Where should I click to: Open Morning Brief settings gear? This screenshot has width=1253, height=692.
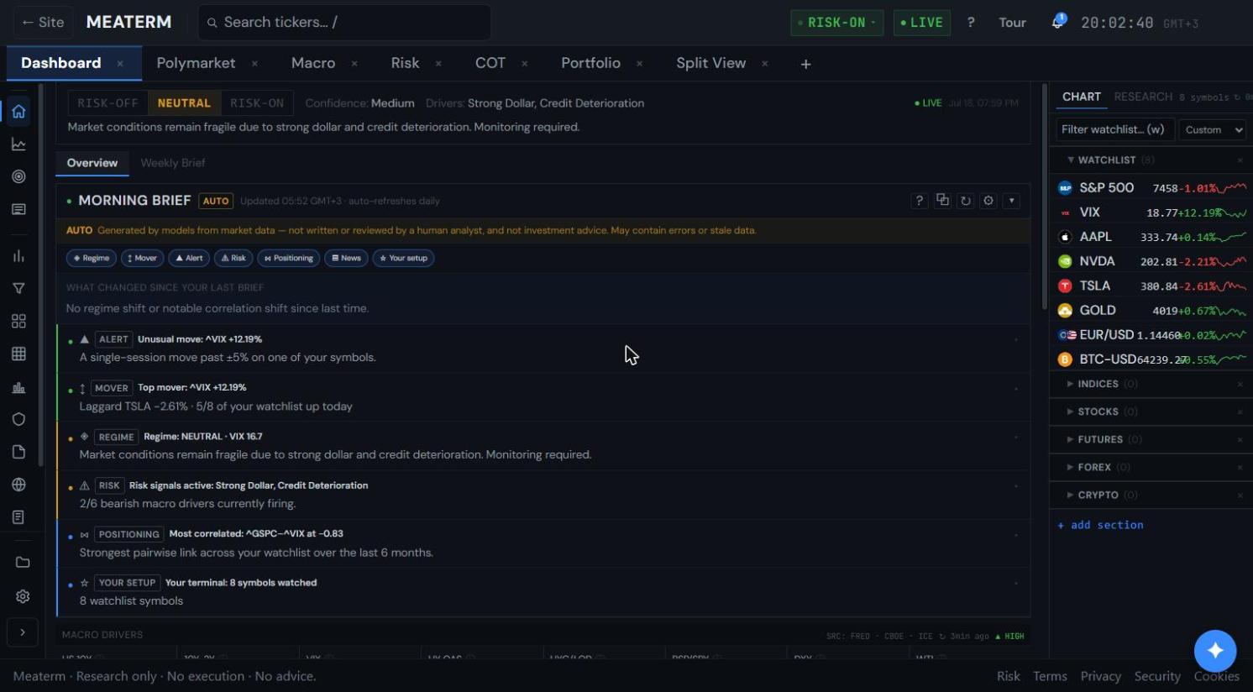tap(988, 201)
